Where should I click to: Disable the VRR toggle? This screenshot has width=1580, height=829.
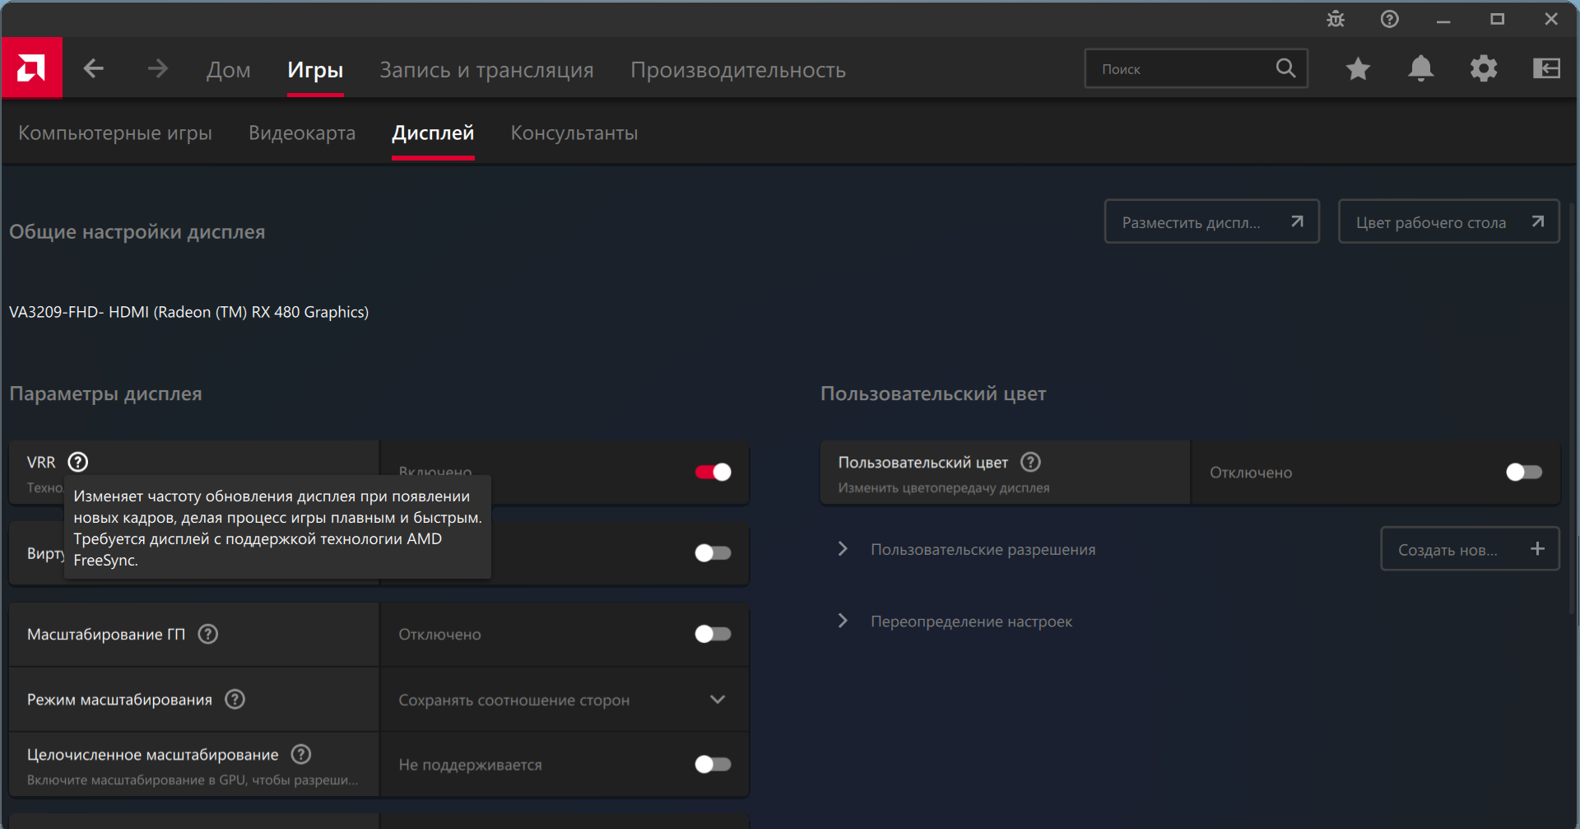pyautogui.click(x=713, y=472)
